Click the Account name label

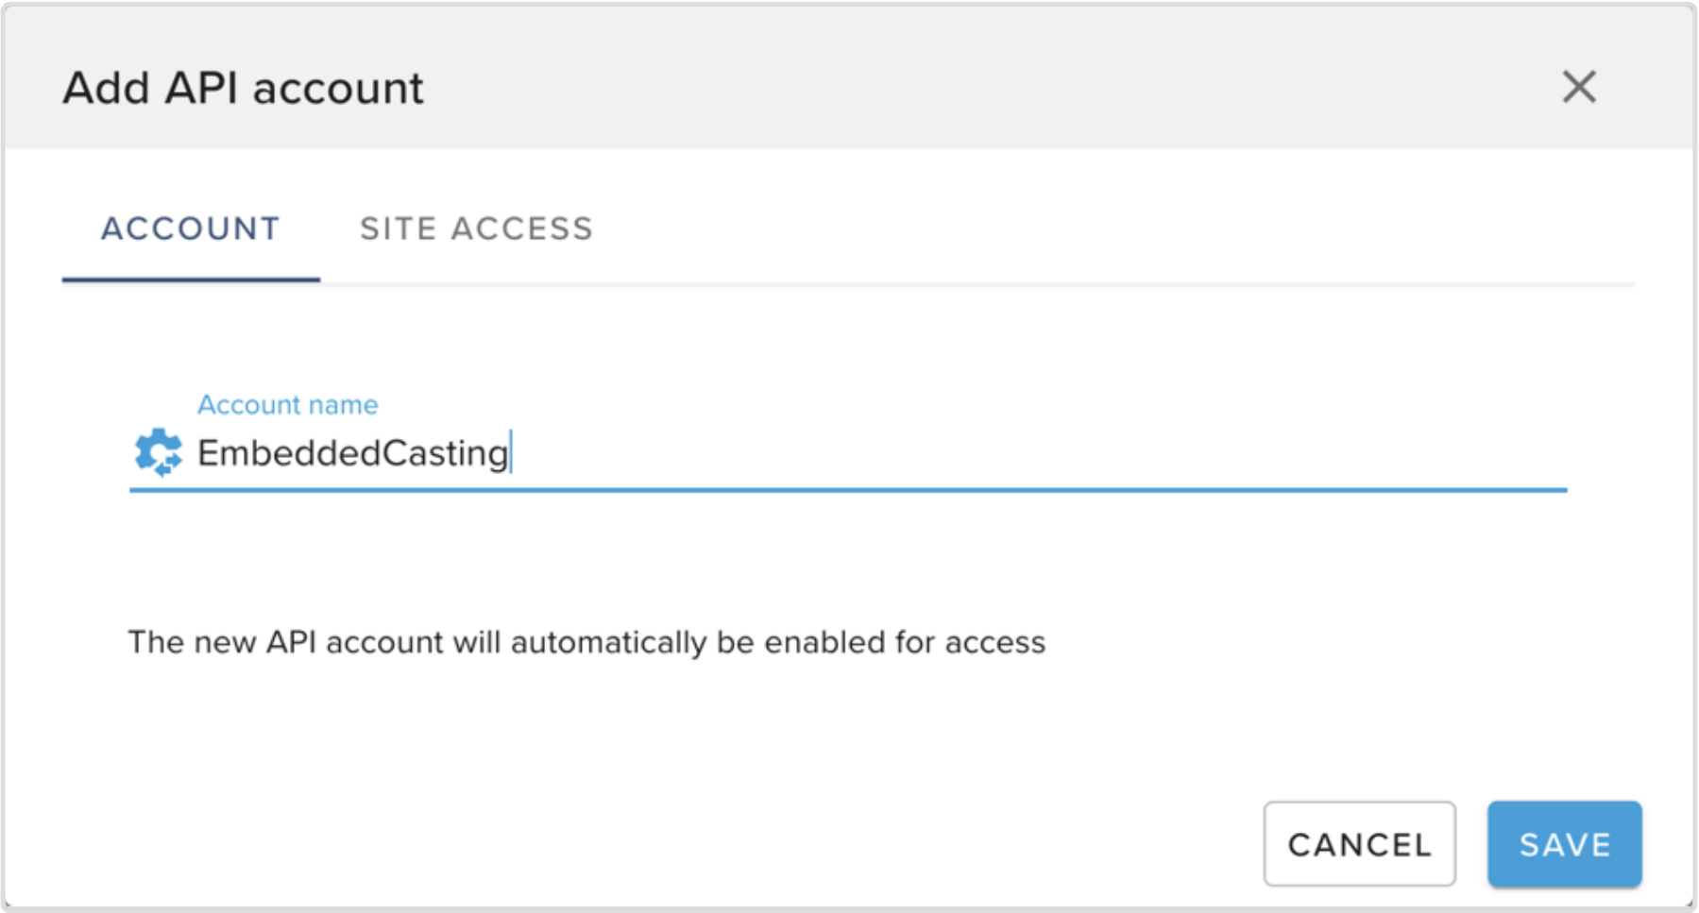(x=287, y=404)
